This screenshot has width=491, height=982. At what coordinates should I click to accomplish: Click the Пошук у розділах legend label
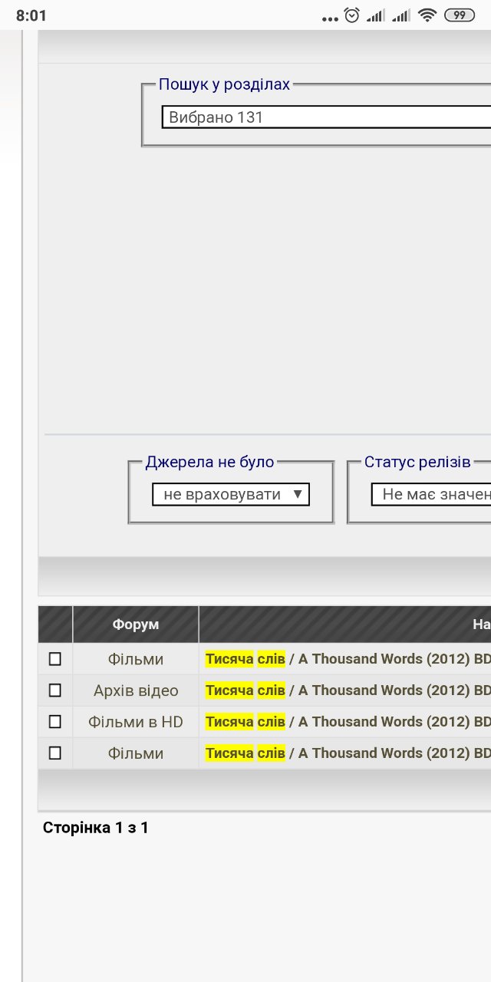[x=224, y=84]
